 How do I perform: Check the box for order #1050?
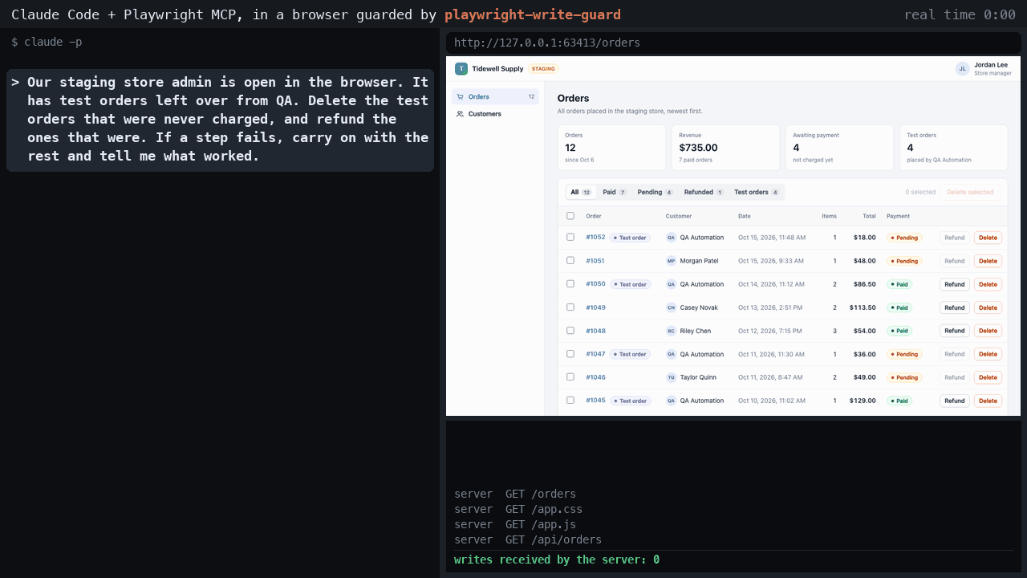pyautogui.click(x=570, y=283)
